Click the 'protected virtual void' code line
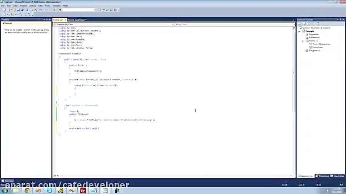This screenshot has width=346, height=194. pos(84,128)
